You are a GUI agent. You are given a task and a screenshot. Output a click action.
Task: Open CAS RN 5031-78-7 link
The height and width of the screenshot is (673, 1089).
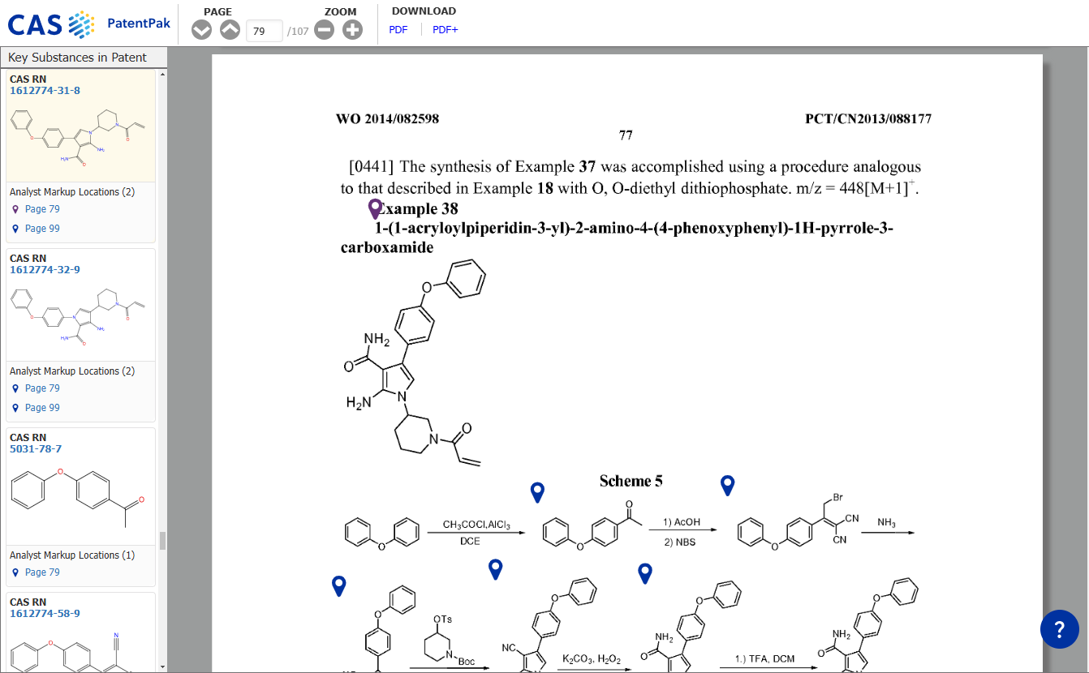pos(36,449)
